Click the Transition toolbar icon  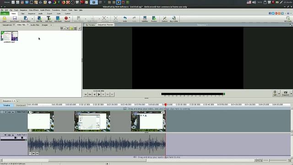pos(105,19)
